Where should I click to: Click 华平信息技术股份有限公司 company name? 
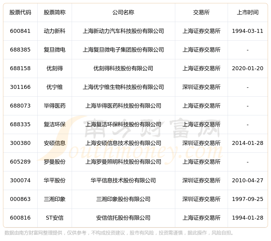click(123, 180)
